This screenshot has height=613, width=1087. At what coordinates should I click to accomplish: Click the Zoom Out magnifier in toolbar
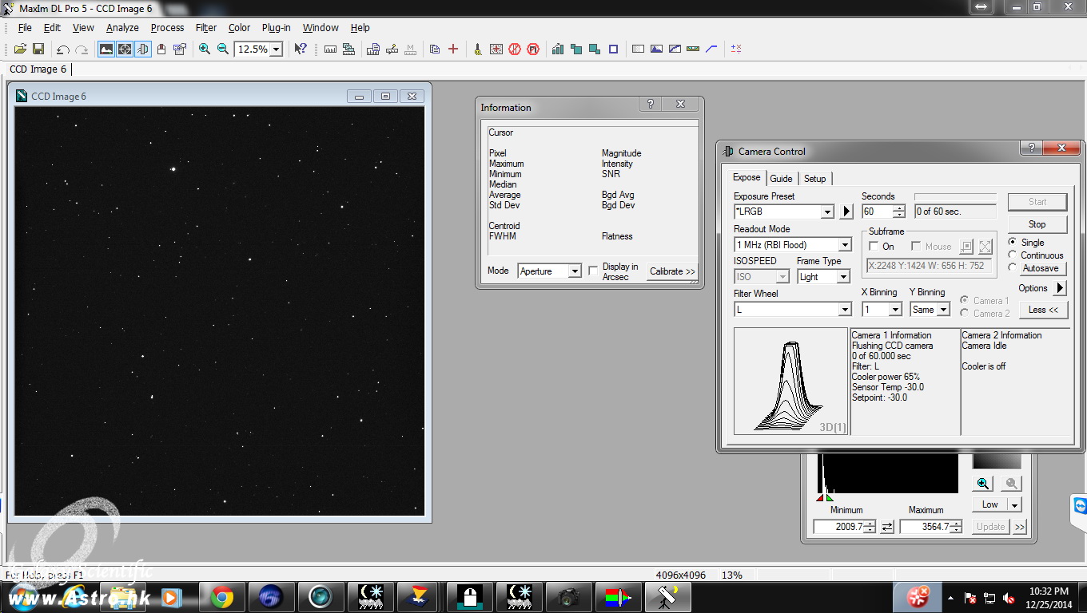pos(223,49)
